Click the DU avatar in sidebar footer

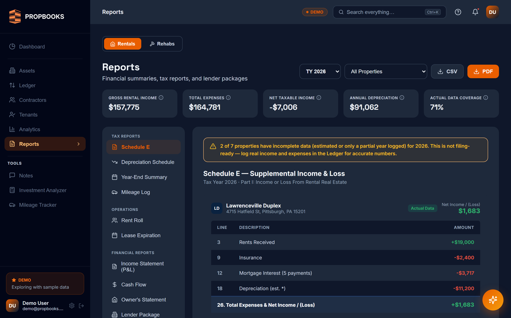12,306
